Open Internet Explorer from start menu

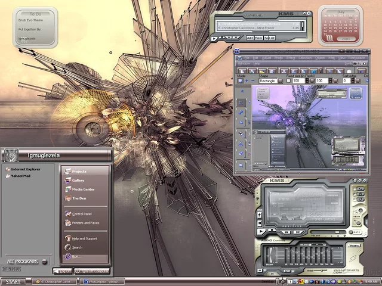click(x=27, y=169)
